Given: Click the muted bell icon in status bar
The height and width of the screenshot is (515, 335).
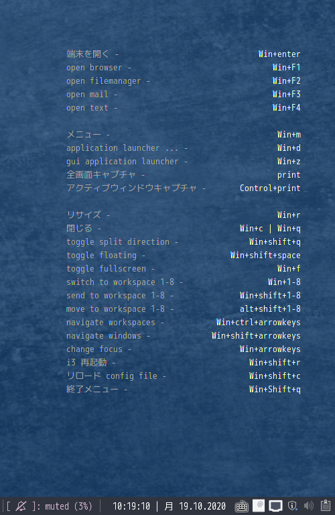Looking at the screenshot, I should (21, 506).
